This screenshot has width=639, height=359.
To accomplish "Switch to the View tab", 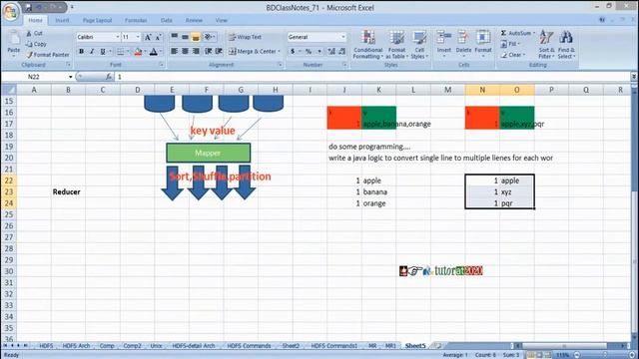I will 222,20.
